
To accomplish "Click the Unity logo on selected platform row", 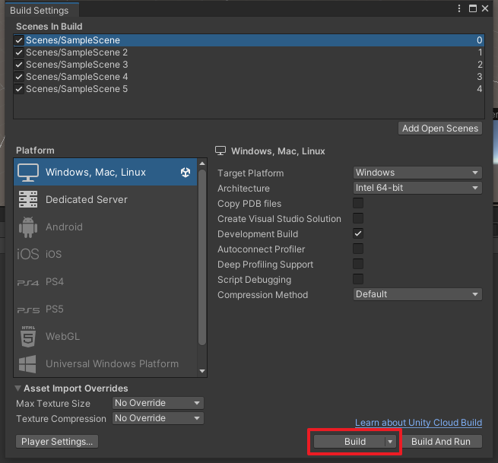I will click(x=186, y=173).
